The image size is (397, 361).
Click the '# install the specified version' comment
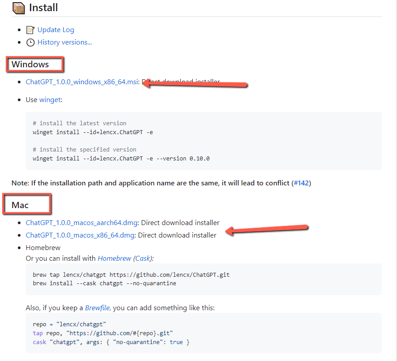click(85, 149)
